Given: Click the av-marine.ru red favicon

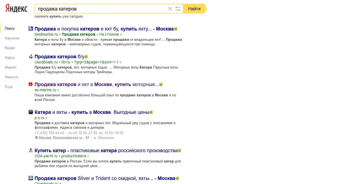Looking at the screenshot, I should coord(31,84).
